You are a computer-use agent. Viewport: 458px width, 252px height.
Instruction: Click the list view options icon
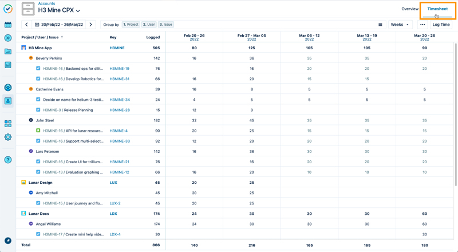tap(380, 25)
